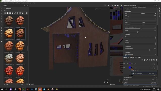Adjust the Top/Down Gradient slider handle
This screenshot has height=91, width=161.
[x=150, y=50]
